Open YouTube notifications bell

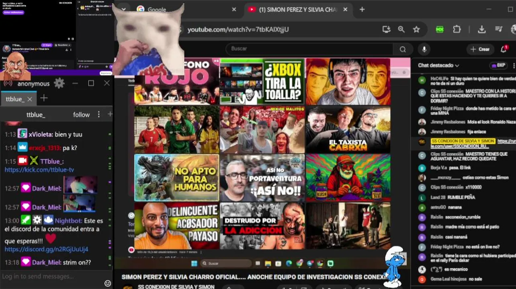[503, 49]
